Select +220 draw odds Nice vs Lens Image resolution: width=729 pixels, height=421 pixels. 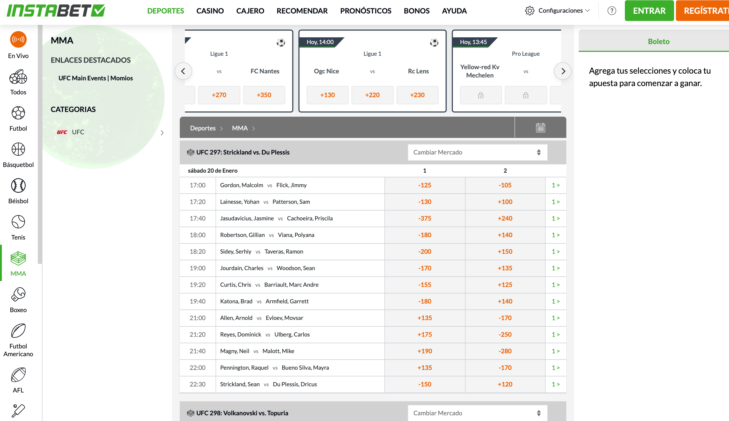(x=372, y=95)
